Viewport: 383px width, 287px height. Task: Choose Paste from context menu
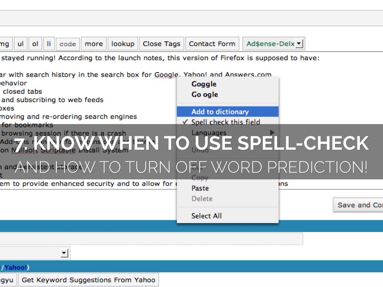click(200, 188)
